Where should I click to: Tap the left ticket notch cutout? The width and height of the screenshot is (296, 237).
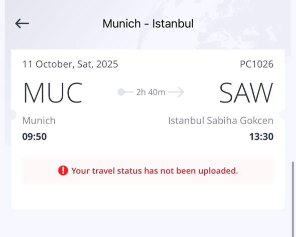tap(14, 114)
